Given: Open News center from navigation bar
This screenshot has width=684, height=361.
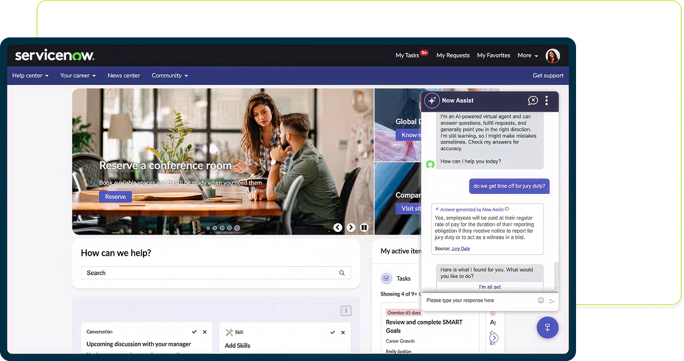Looking at the screenshot, I should 124,75.
